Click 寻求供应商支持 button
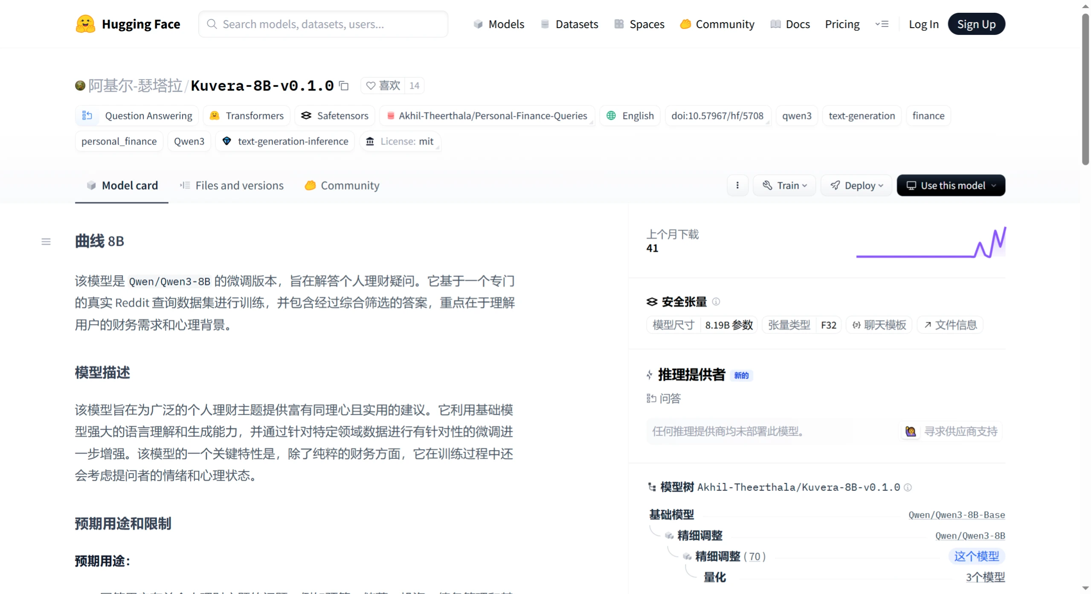Viewport: 1091px width, 594px height. [951, 431]
